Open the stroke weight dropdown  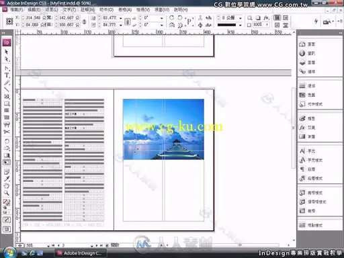(241, 18)
